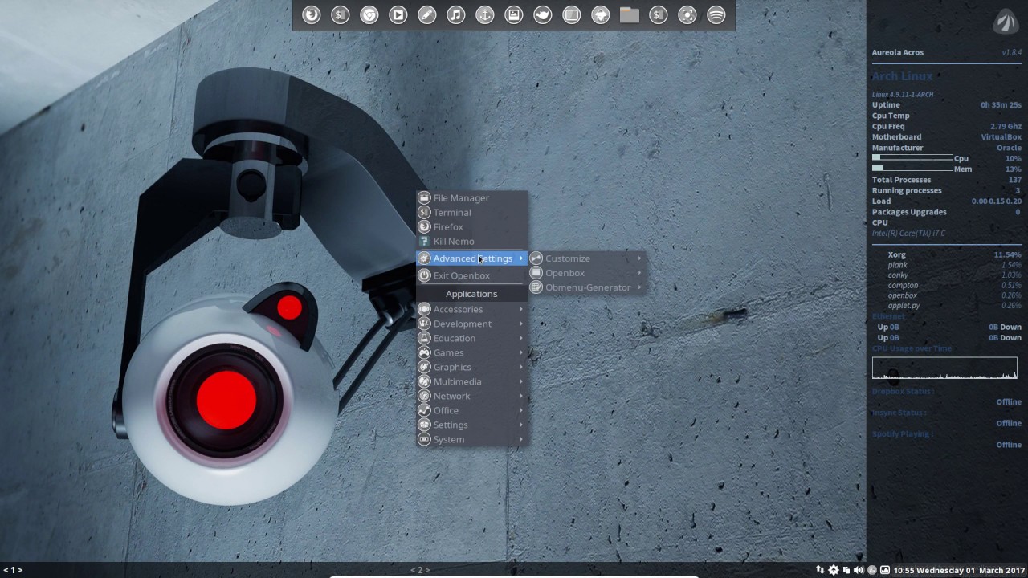Click the teapot dock icon
The width and height of the screenshot is (1028, 578).
[x=542, y=14]
